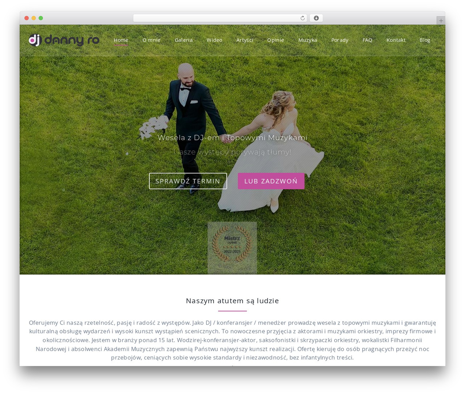Image resolution: width=465 pixels, height=394 pixels.
Task: Minimize the window with the yellow button
Action: 34,18
